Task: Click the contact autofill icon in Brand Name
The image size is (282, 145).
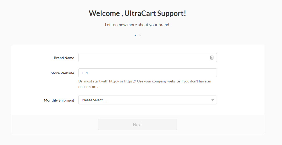Action: click(212, 58)
